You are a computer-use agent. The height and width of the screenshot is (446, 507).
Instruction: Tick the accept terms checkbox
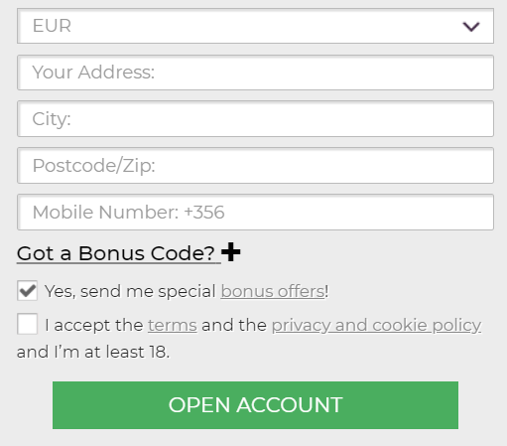point(27,324)
